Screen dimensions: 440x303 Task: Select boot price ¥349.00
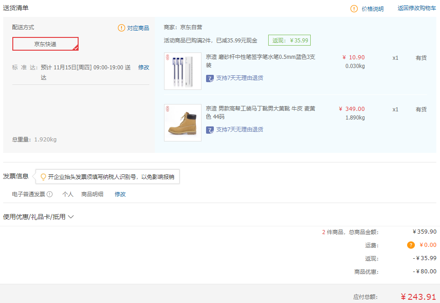(352, 109)
